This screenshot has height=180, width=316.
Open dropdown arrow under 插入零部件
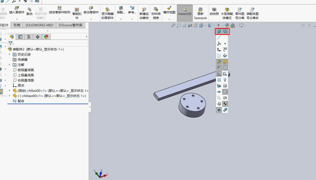[17, 19]
